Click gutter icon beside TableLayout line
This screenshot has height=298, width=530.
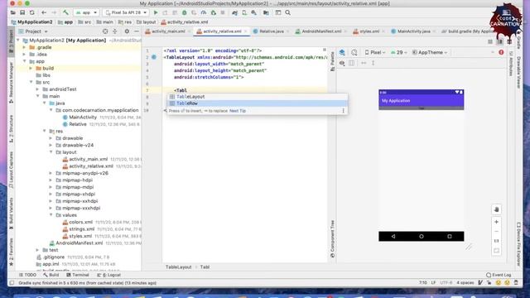point(154,57)
